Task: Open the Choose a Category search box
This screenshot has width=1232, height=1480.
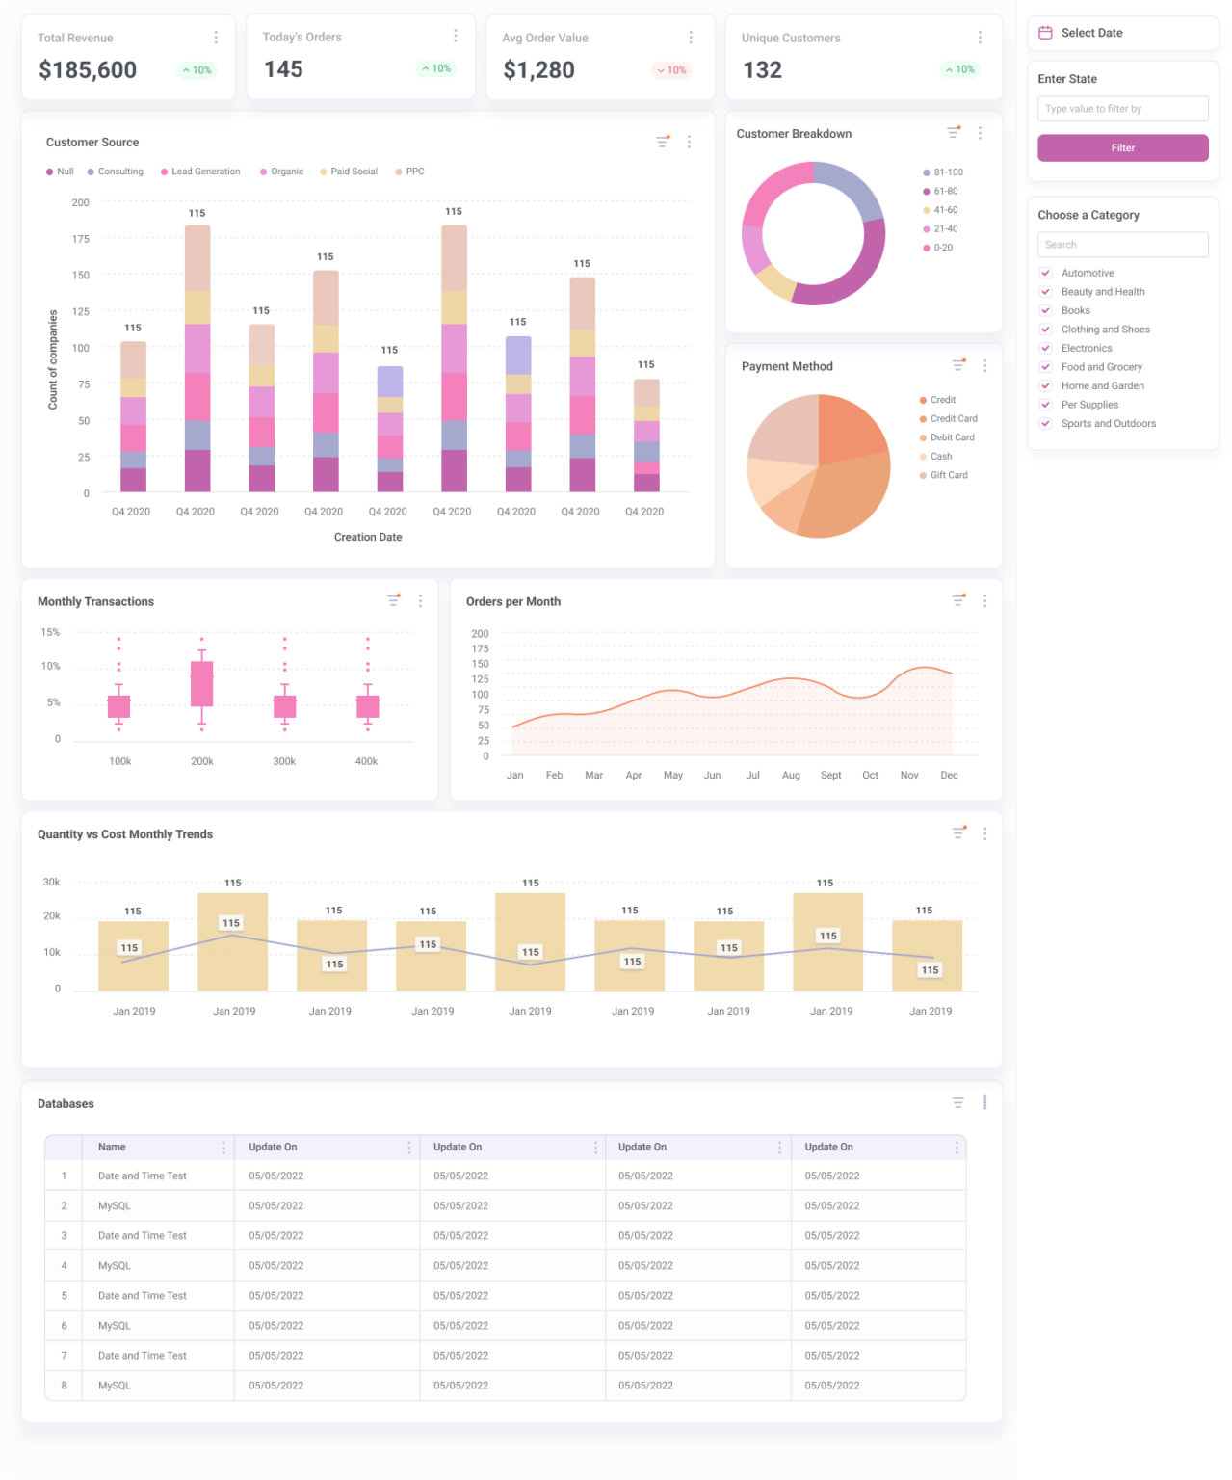Action: pyautogui.click(x=1122, y=244)
